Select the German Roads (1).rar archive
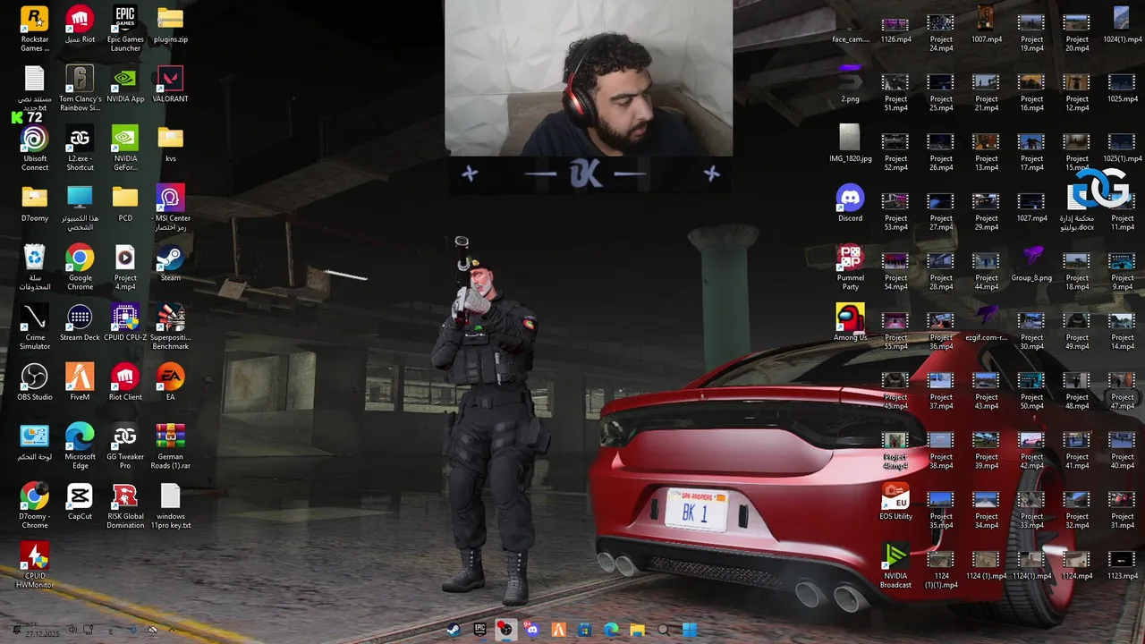Viewport: 1145px width, 644px height. [x=170, y=445]
